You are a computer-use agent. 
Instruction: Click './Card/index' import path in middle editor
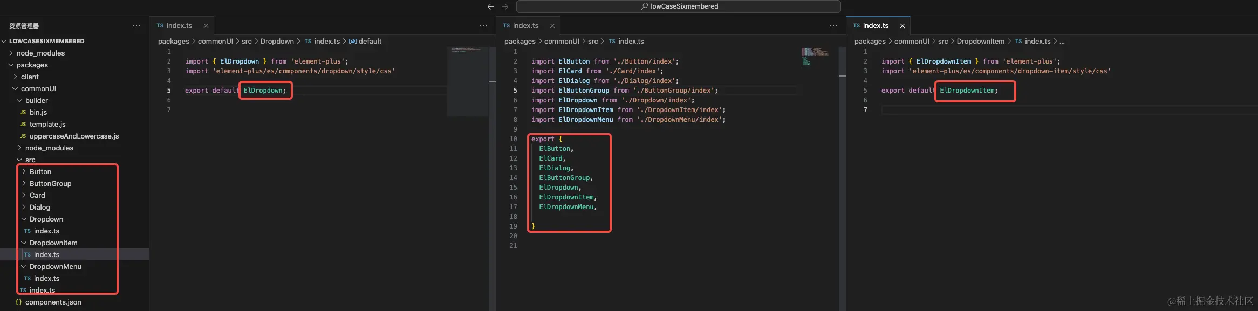(632, 71)
